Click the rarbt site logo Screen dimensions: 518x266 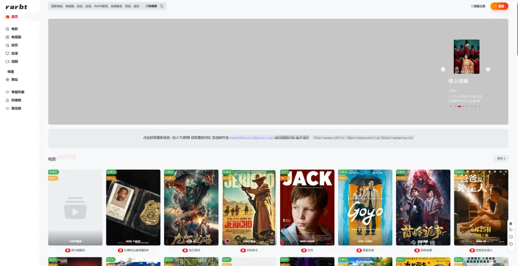[x=16, y=7]
